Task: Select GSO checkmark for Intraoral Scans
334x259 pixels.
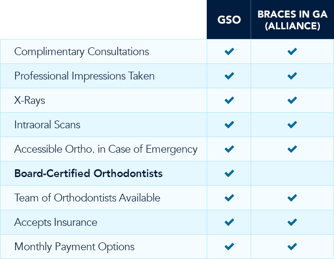Action: pyautogui.click(x=229, y=124)
